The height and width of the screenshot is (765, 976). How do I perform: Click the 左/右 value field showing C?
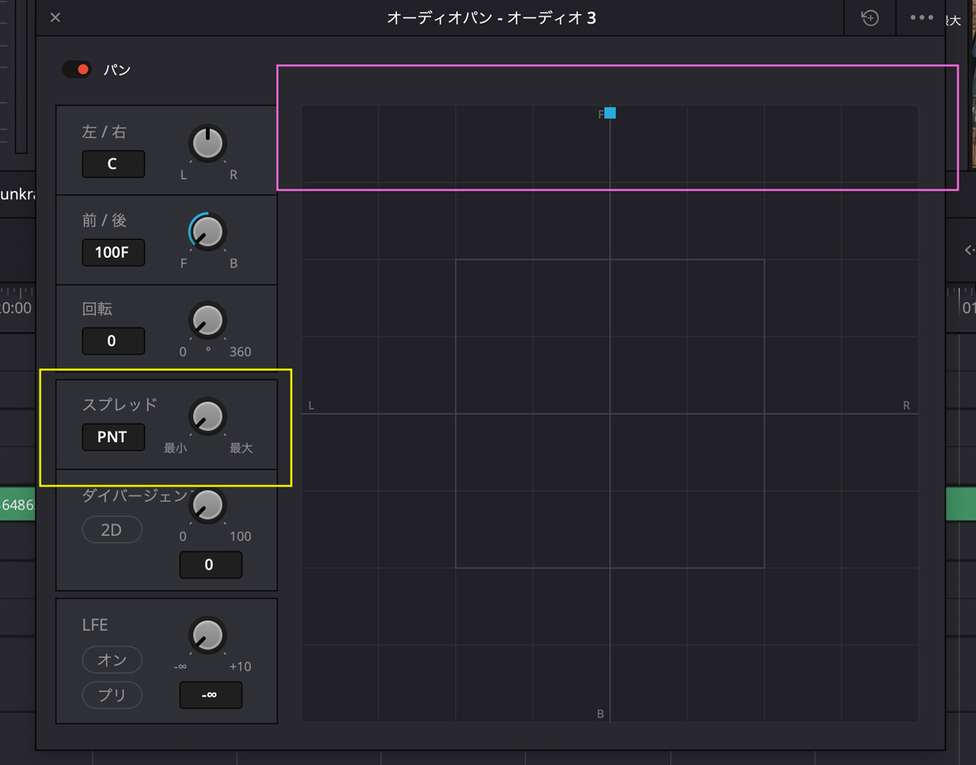coord(113,163)
